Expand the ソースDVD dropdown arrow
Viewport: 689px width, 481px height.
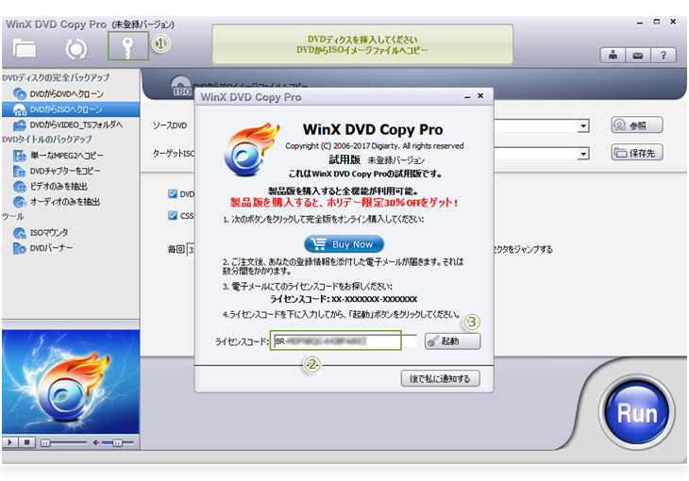click(x=583, y=126)
